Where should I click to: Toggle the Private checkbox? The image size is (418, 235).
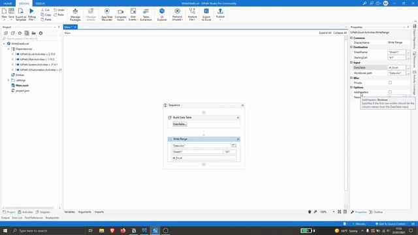pos(390,83)
